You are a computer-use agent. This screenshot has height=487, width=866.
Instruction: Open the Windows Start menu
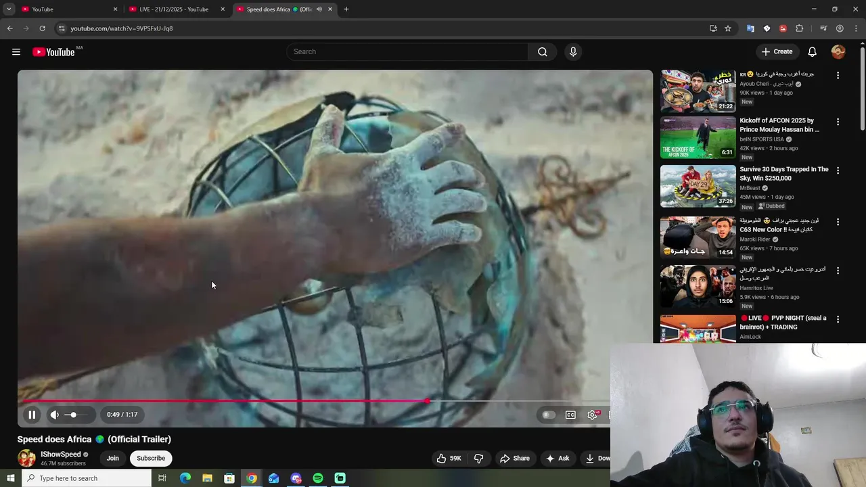10,478
